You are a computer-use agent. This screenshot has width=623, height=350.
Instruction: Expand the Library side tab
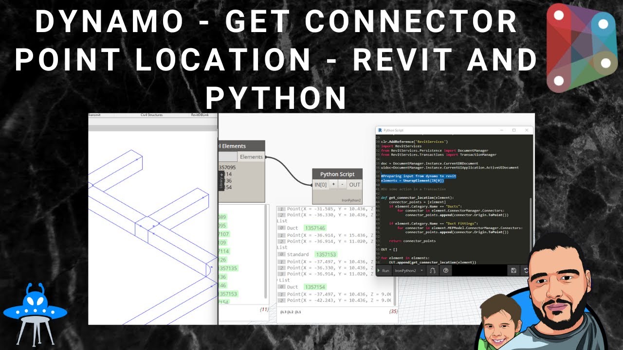pos(221,180)
